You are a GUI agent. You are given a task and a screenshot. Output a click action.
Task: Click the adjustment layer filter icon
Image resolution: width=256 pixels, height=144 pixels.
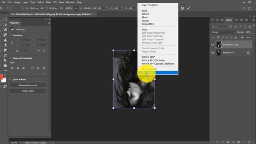[x=235, y=26]
